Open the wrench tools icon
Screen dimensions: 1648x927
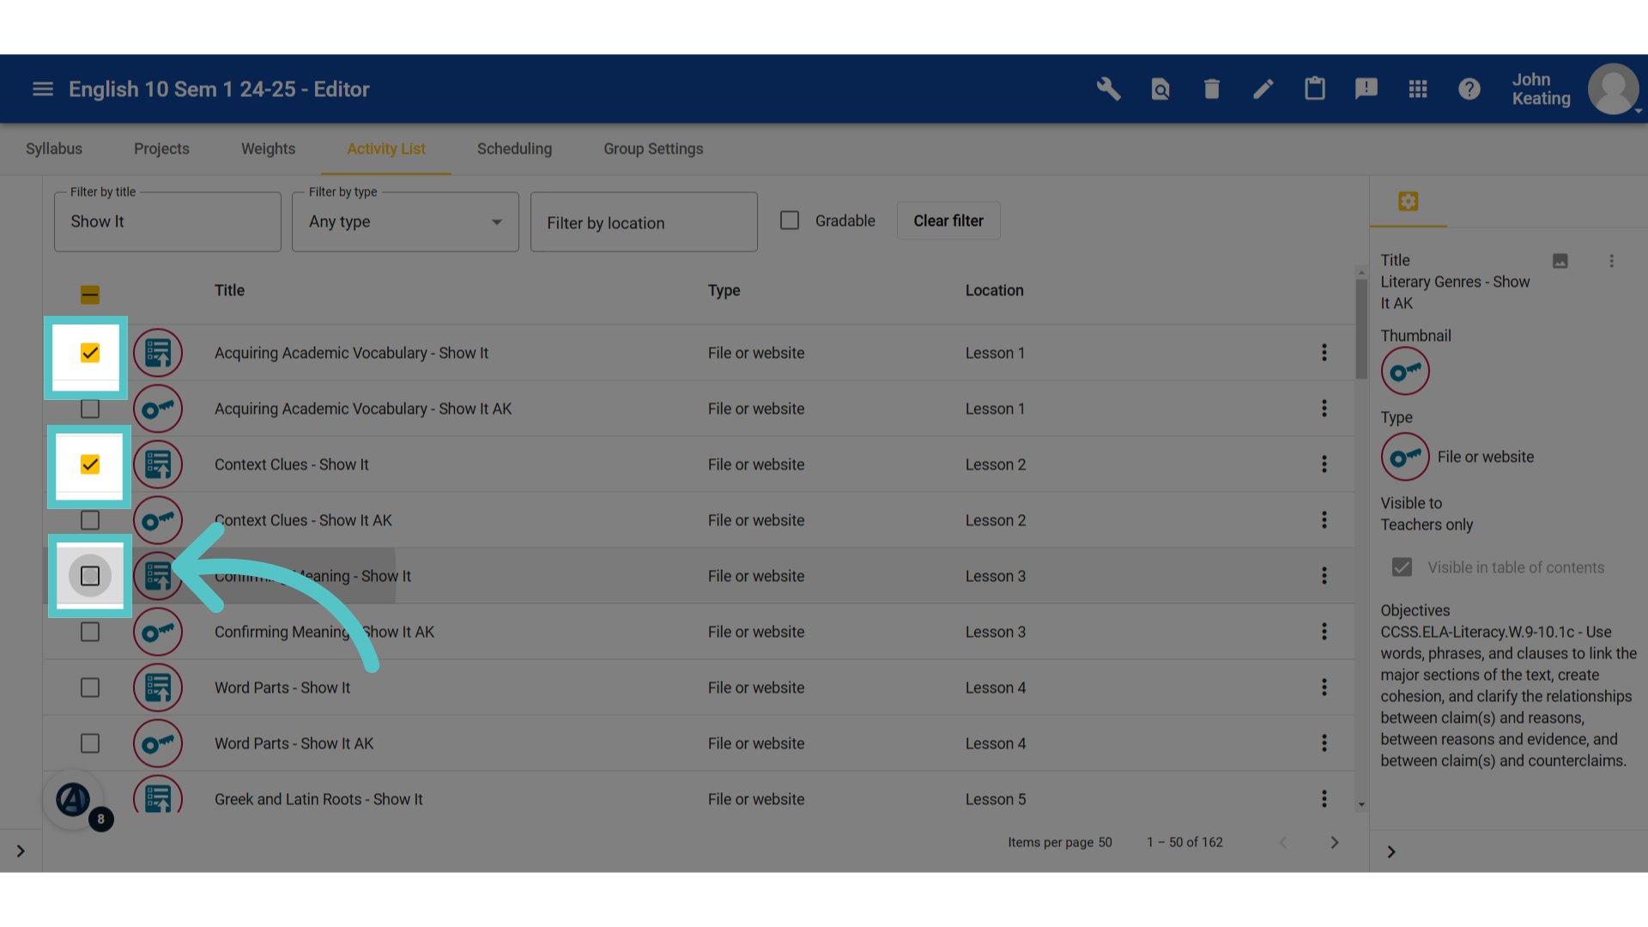1108,89
